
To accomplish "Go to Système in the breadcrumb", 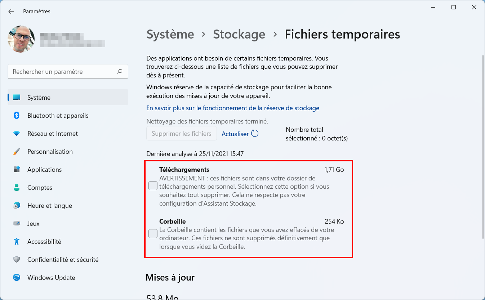I will click(x=170, y=34).
